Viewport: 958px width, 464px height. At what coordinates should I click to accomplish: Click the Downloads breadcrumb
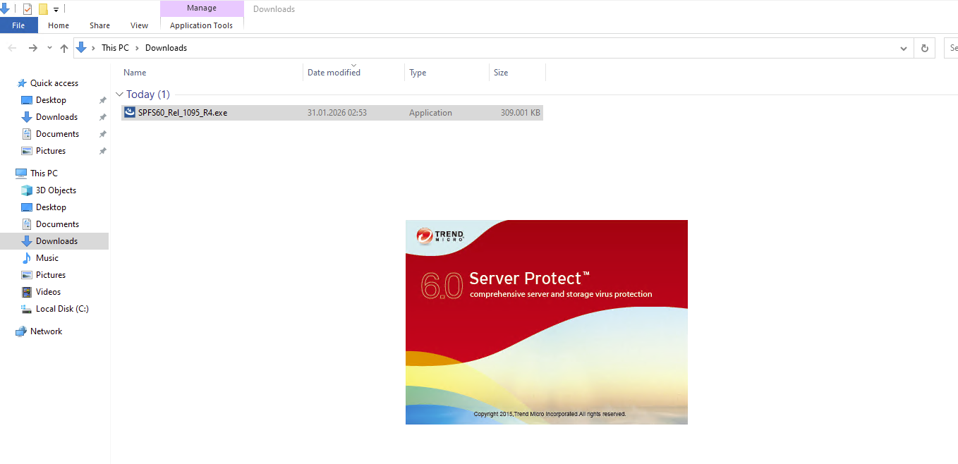tap(166, 48)
